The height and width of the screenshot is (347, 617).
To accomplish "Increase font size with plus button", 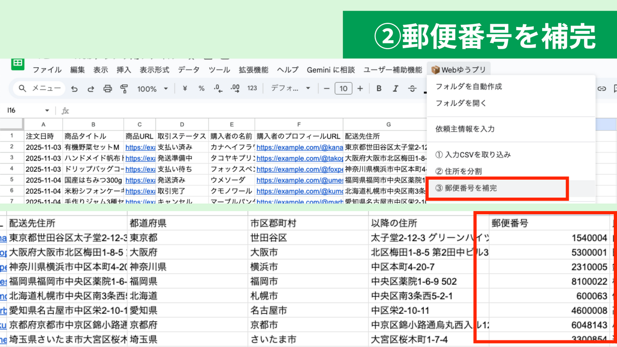I will [360, 88].
